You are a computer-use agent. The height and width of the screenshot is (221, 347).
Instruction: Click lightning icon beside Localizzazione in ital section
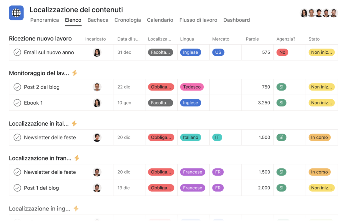(x=74, y=124)
